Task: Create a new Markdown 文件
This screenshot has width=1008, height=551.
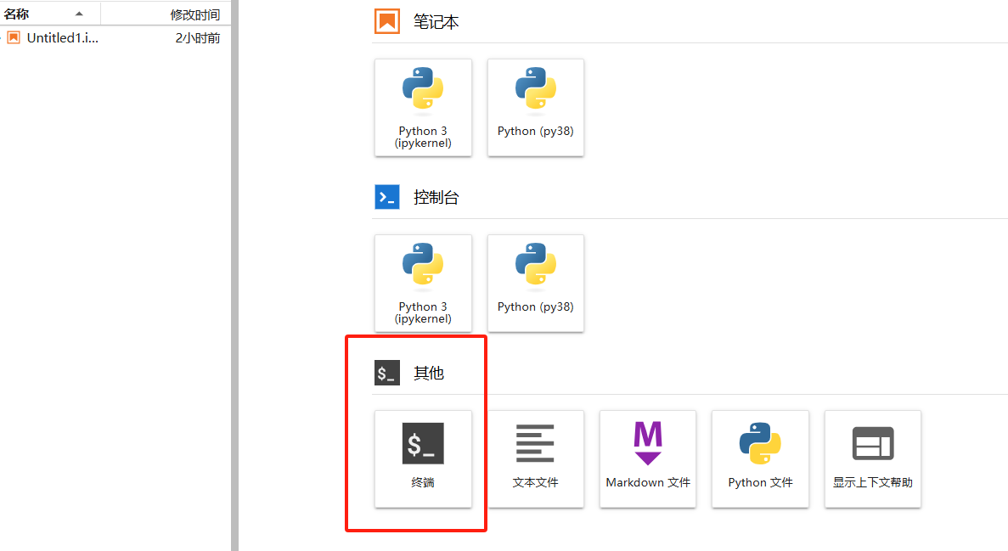Action: pos(648,459)
